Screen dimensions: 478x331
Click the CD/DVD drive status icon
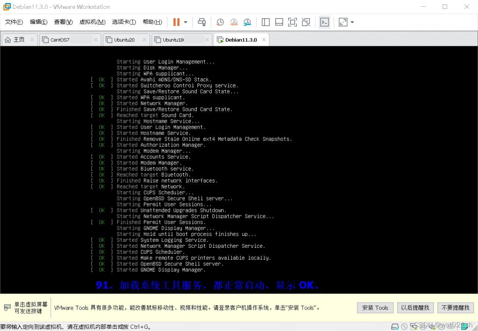(x=404, y=327)
